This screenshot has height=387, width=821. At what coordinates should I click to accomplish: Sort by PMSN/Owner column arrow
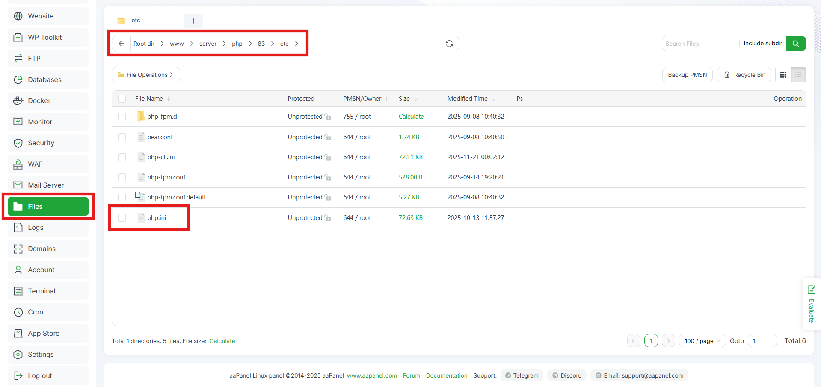coord(387,99)
